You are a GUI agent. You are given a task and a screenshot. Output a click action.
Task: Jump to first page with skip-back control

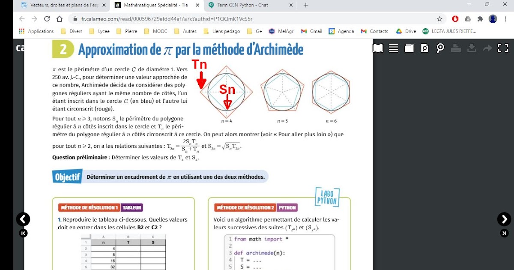coord(24,233)
